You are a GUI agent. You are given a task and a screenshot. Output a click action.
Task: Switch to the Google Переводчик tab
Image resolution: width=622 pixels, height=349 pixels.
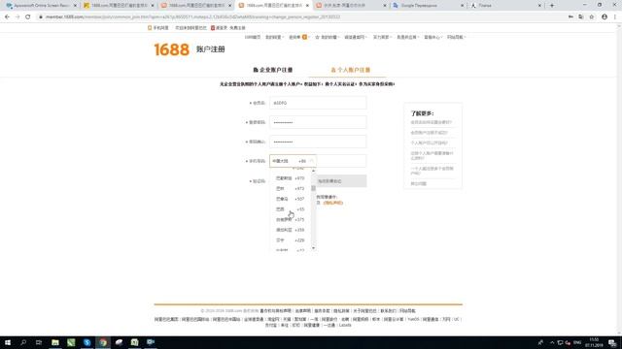tap(429, 6)
